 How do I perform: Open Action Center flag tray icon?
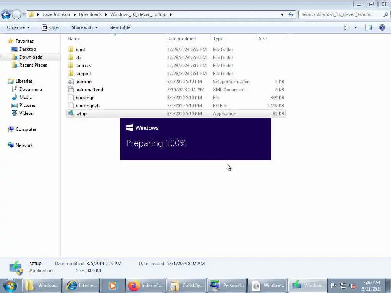click(334, 285)
